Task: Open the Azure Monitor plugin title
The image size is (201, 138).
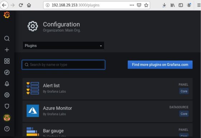Action: click(x=57, y=108)
